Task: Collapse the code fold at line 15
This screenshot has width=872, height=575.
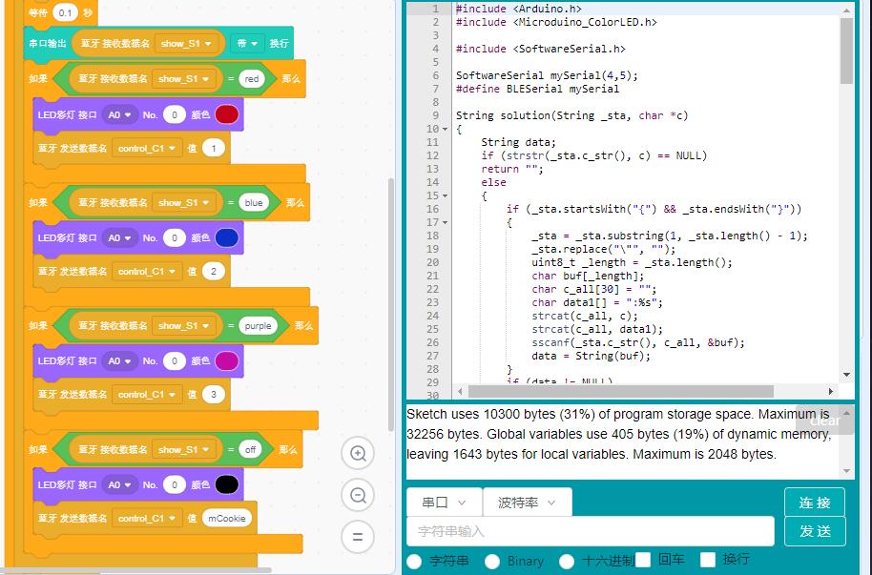Action: coord(446,195)
